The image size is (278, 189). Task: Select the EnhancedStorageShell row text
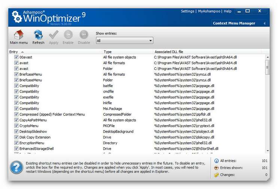tap(37, 149)
